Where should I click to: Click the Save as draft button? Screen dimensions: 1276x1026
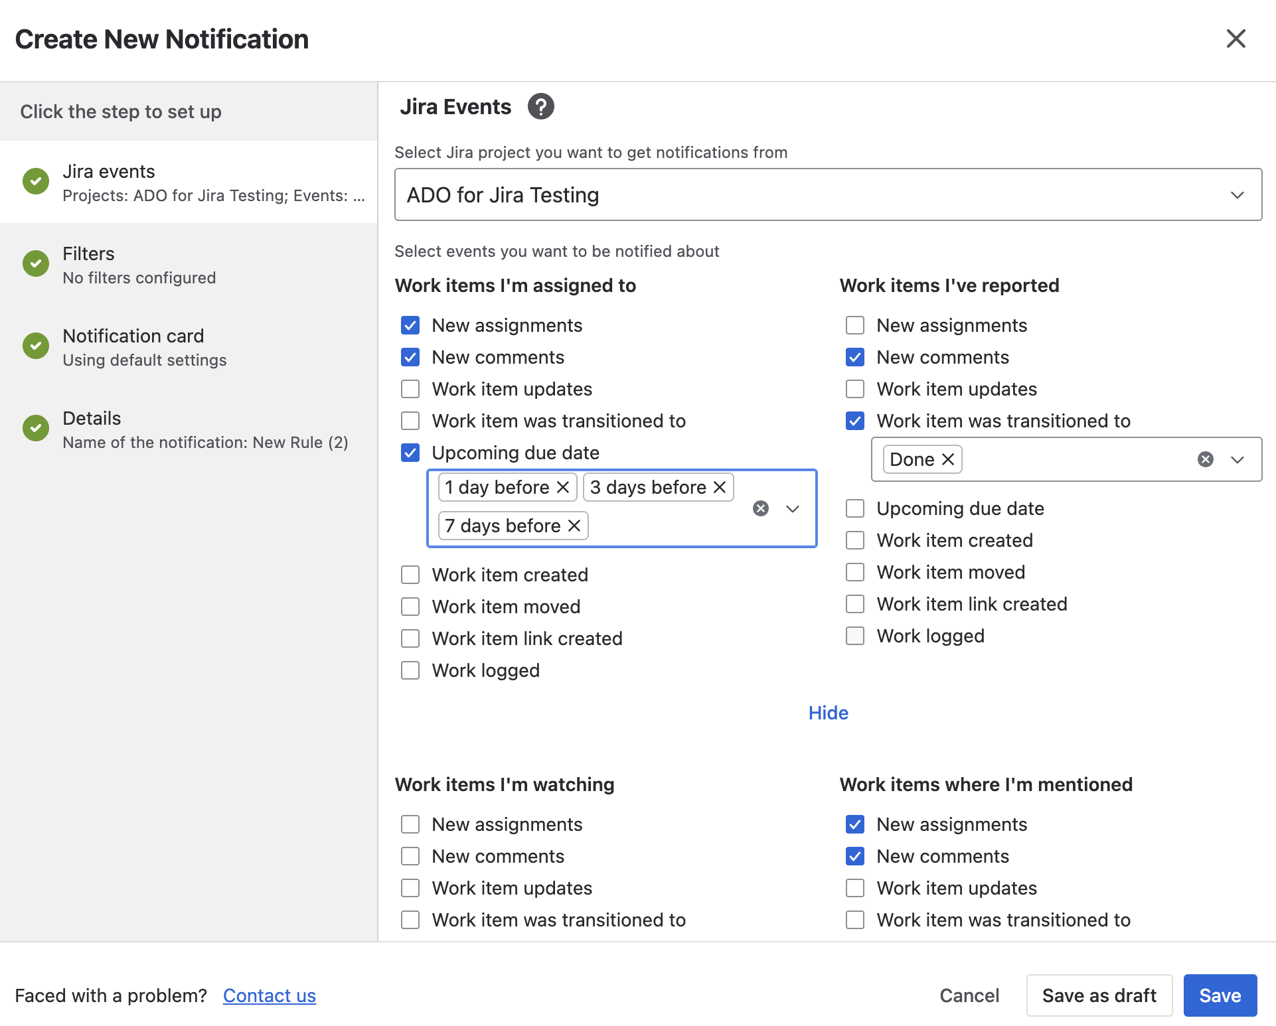coord(1099,995)
